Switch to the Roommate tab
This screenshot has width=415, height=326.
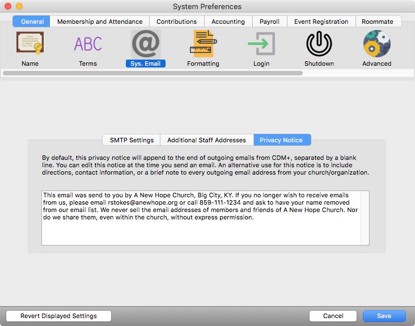[x=378, y=22]
